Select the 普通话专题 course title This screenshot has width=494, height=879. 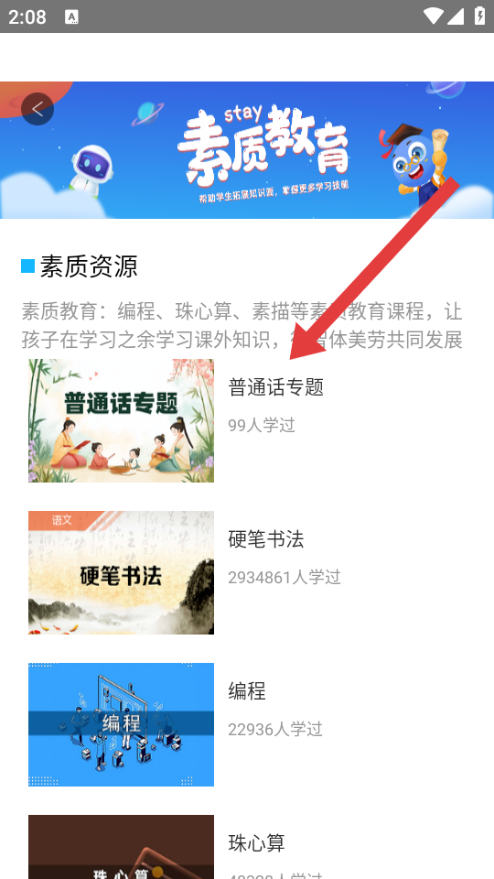point(275,386)
